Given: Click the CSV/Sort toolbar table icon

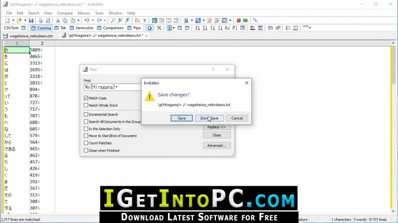Looking at the screenshot, I should coord(23,28).
